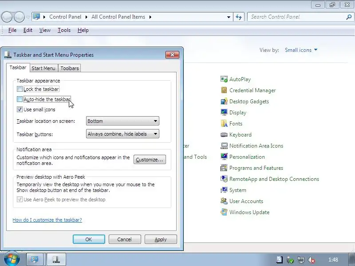Viewport: 355px width, 266px height.
Task: Open the Taskbar buttons dropdown
Action: pos(122,134)
